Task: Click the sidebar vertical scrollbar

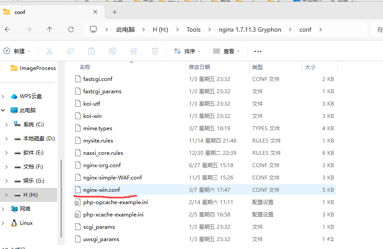Action: [x=61, y=198]
